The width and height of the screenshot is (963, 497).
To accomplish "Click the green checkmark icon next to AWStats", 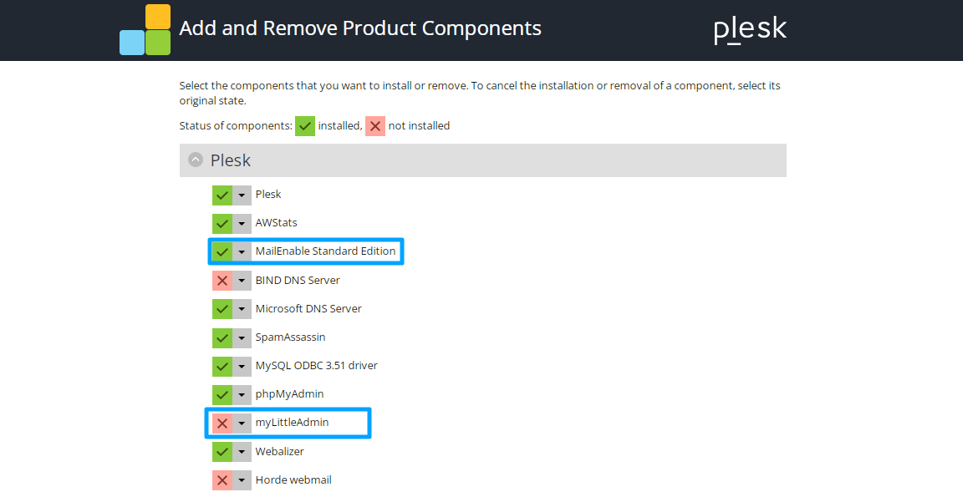I will [x=222, y=223].
